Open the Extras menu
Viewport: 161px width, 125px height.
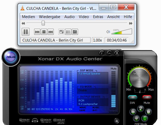(98, 17)
